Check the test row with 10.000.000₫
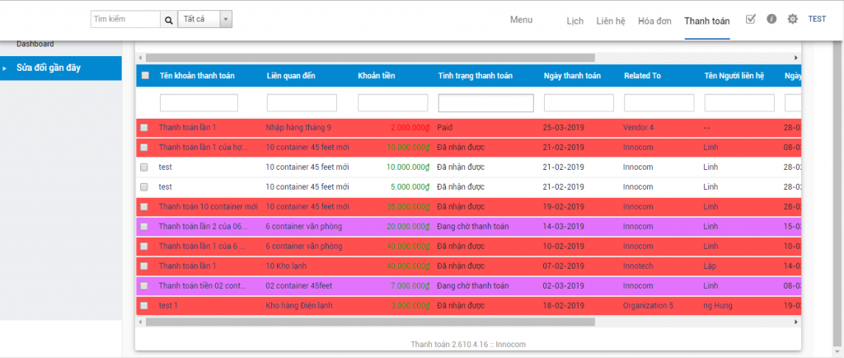This screenshot has height=358, width=844. 143,167
